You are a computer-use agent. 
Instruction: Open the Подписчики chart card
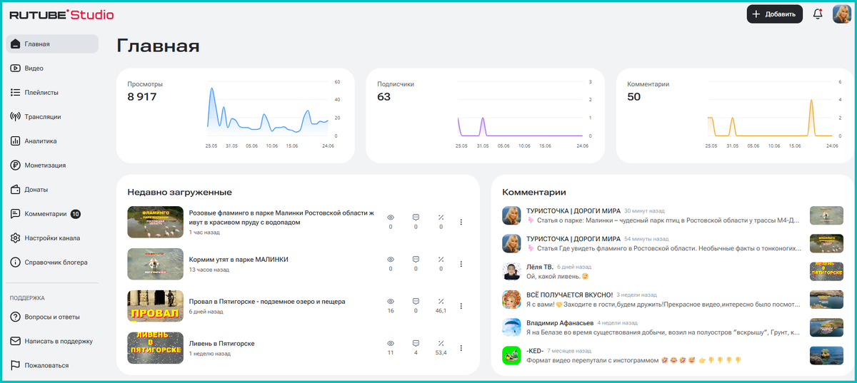pyautogui.click(x=485, y=116)
